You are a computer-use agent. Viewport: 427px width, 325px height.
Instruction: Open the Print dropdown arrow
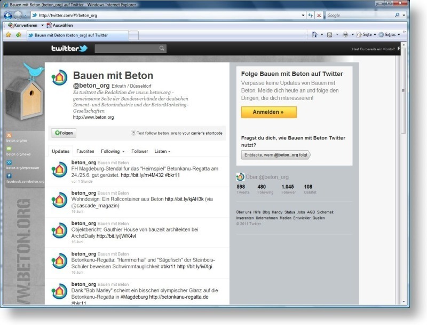[x=352, y=34]
